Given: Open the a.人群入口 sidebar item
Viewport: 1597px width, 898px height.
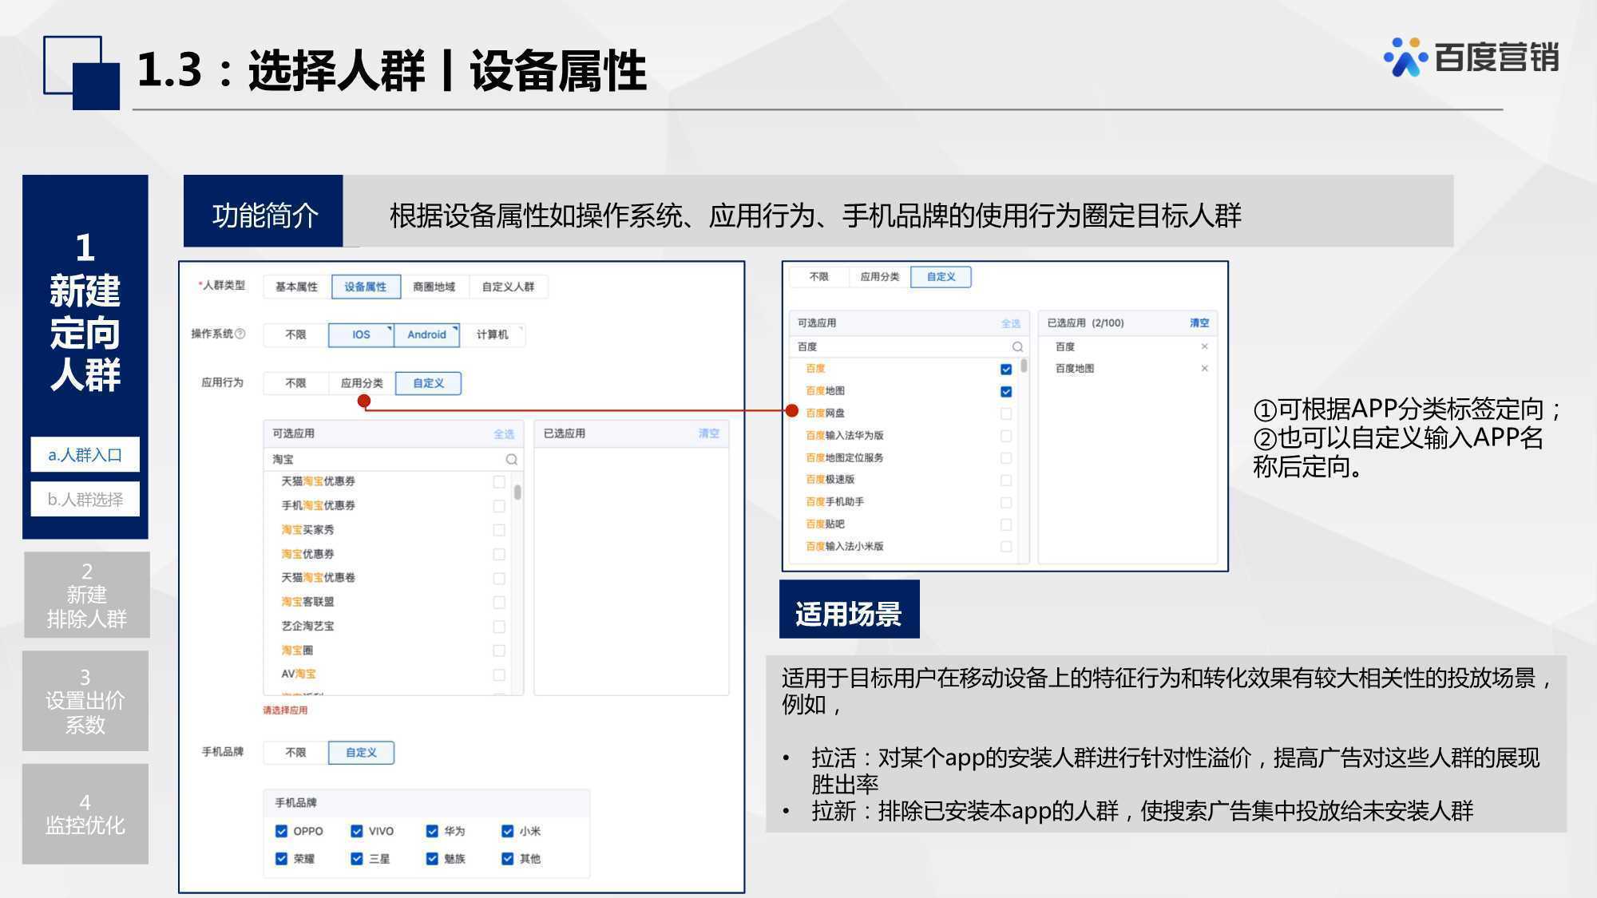Looking at the screenshot, I should tap(85, 455).
